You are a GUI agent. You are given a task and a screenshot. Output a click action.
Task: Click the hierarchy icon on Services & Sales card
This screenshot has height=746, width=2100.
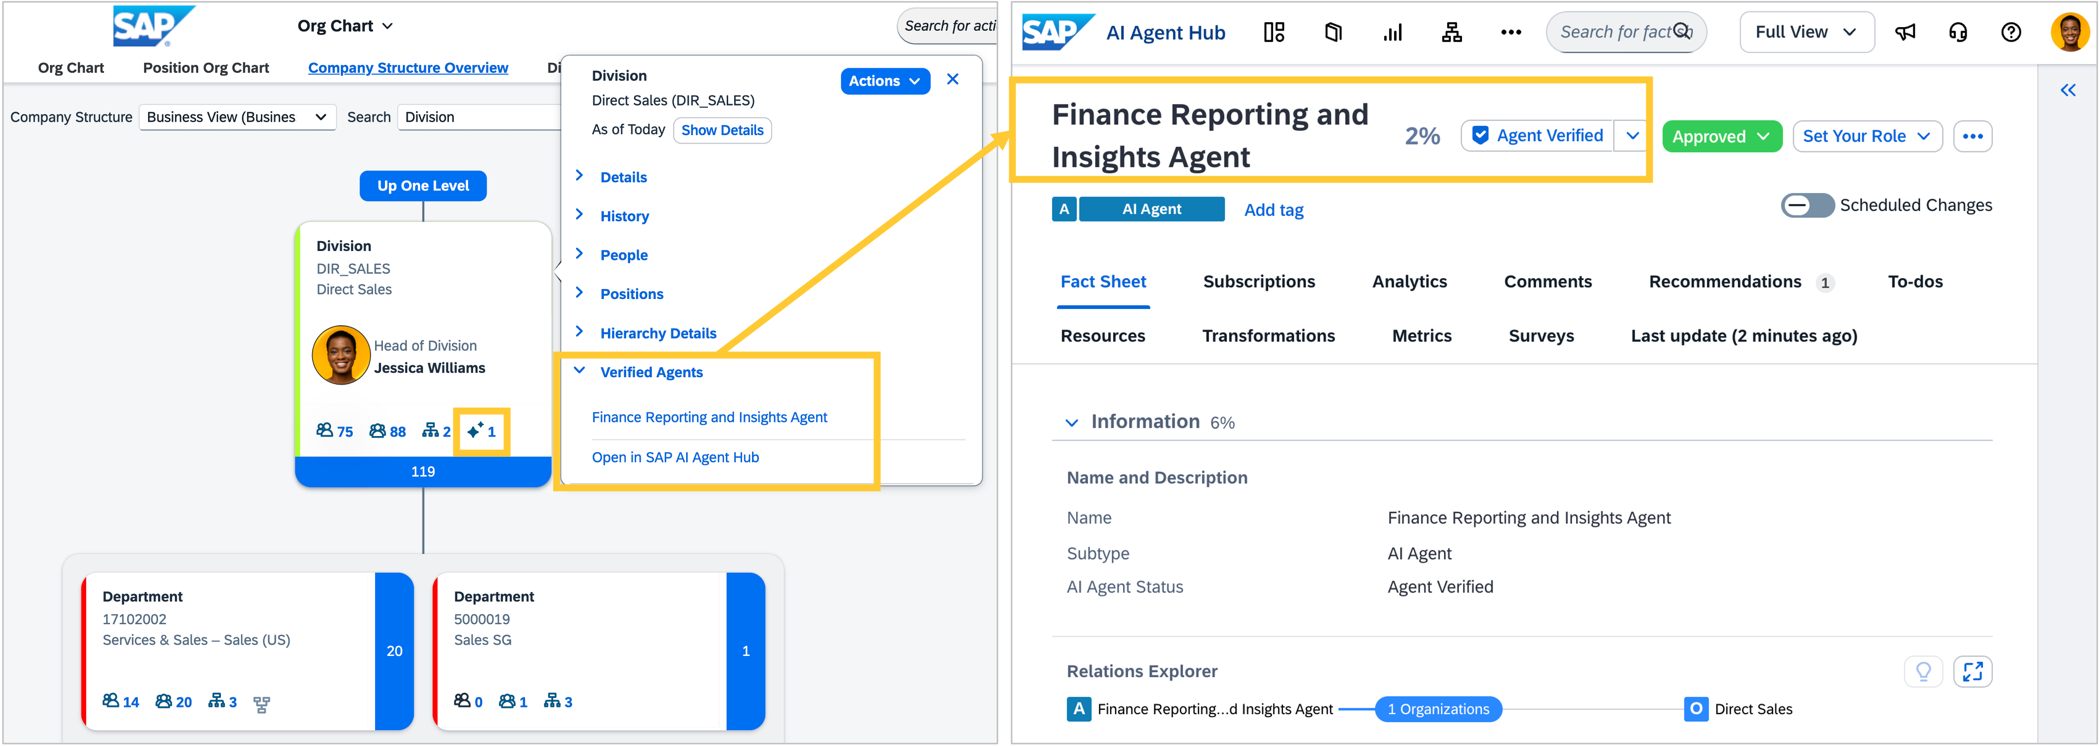pyautogui.click(x=261, y=704)
